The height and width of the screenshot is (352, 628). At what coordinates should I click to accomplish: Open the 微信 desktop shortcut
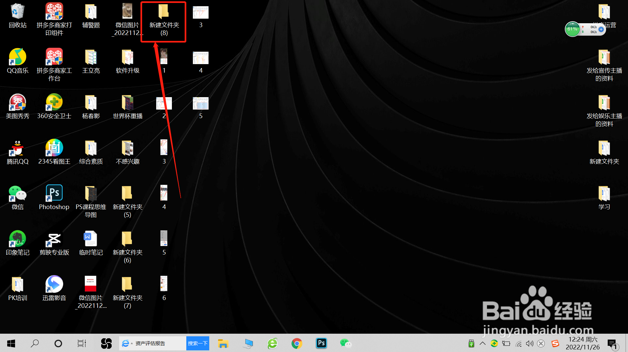18,198
